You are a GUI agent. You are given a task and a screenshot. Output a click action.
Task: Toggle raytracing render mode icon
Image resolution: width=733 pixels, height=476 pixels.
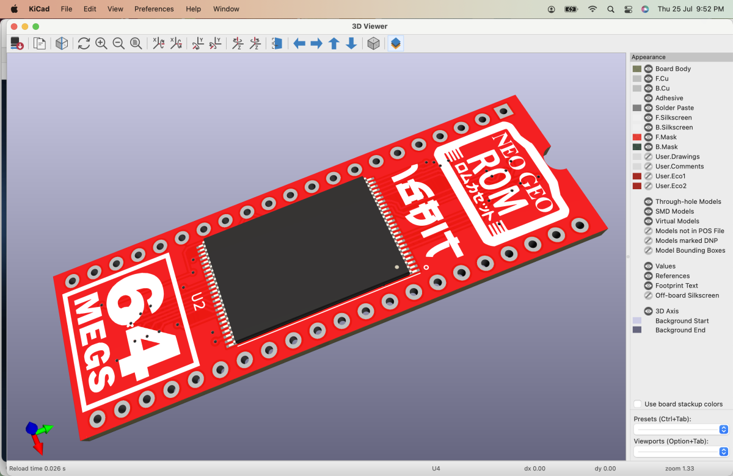tap(62, 43)
